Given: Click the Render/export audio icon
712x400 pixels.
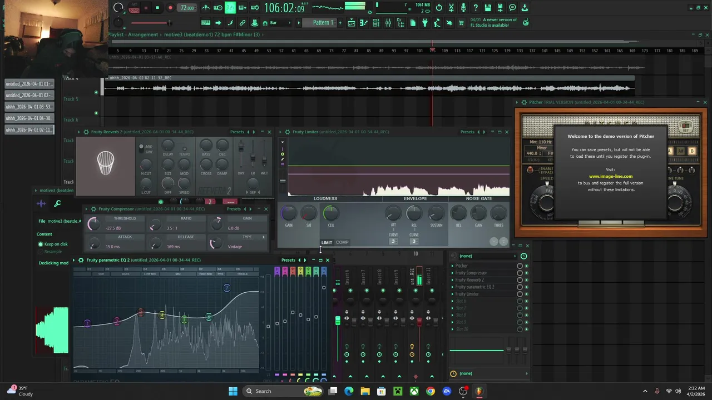Looking at the screenshot, I should pos(500,8).
